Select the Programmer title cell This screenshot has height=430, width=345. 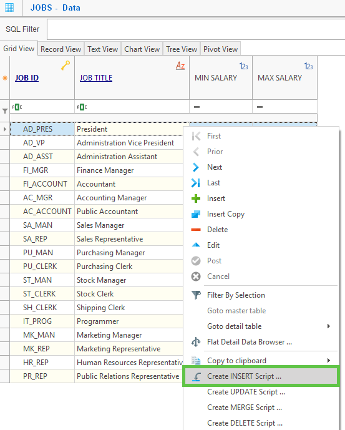129,321
